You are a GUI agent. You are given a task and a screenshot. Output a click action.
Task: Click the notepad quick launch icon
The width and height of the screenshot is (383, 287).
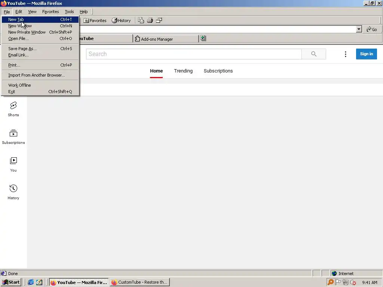coord(39,283)
